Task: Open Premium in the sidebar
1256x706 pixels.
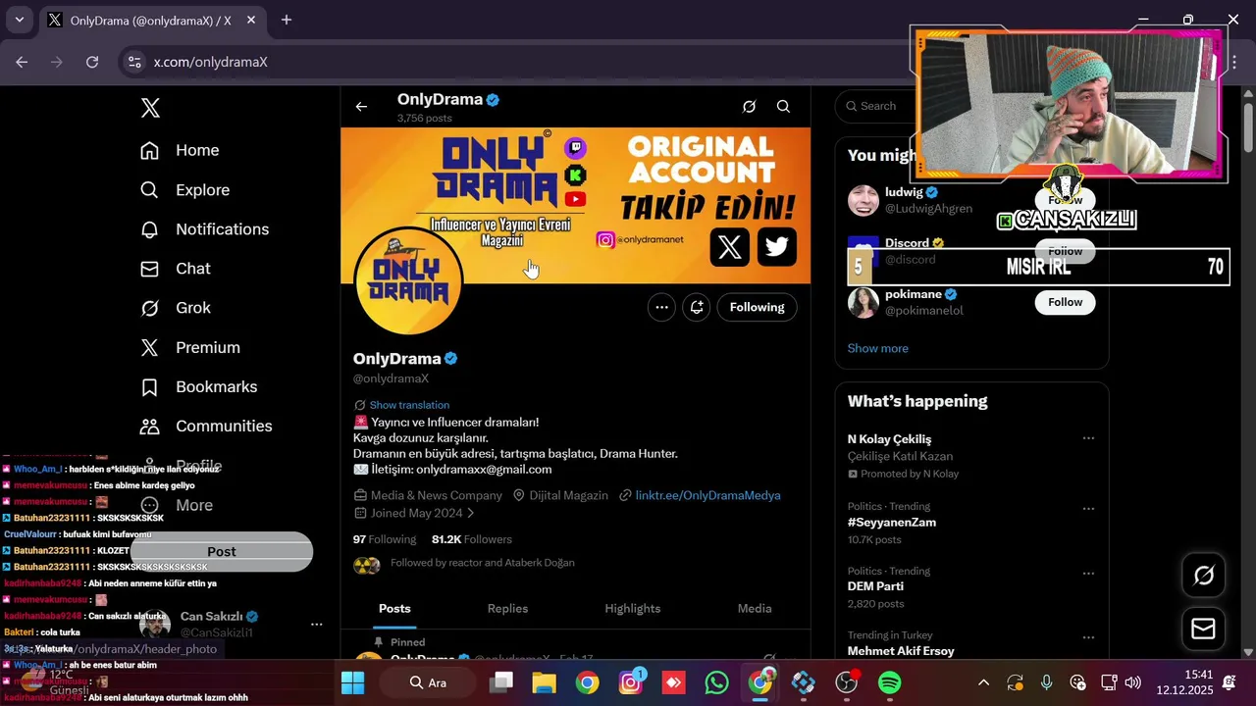Action: pos(189,347)
